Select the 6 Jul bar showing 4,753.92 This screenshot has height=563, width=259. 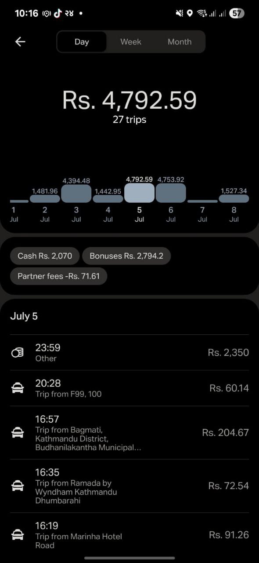171,193
